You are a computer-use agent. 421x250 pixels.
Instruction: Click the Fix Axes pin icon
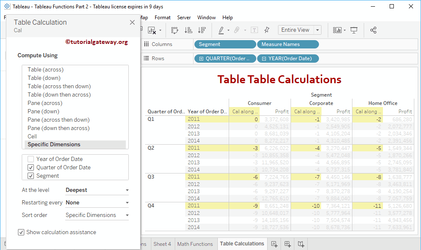tap(267, 30)
